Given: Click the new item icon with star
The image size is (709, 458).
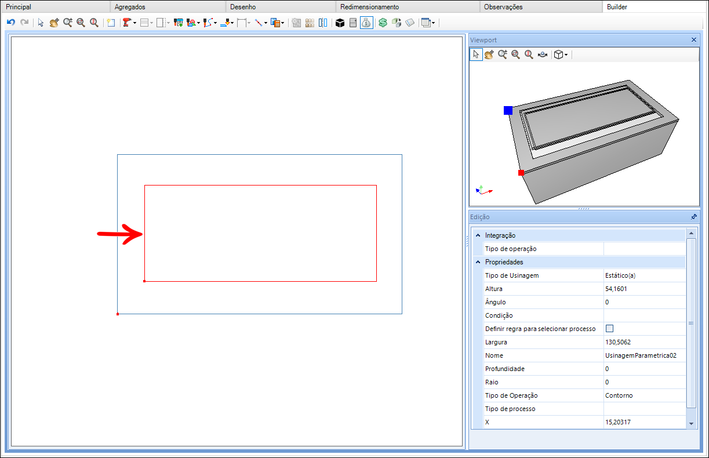Looking at the screenshot, I should (111, 23).
